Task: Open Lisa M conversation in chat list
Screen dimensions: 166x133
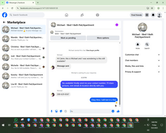Action: [23, 85]
